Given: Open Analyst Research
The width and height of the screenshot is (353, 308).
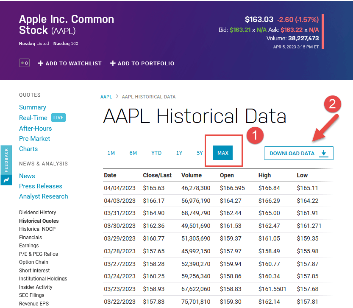Looking at the screenshot, I should [x=44, y=196].
